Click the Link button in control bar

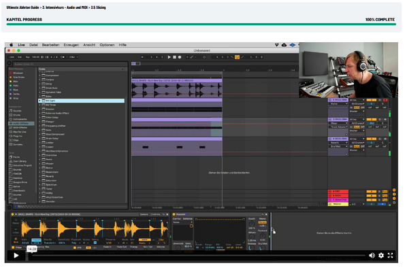point(12,57)
